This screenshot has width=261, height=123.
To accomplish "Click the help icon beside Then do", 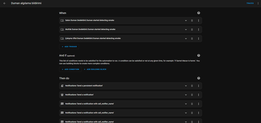I will pyautogui.click(x=199, y=78).
